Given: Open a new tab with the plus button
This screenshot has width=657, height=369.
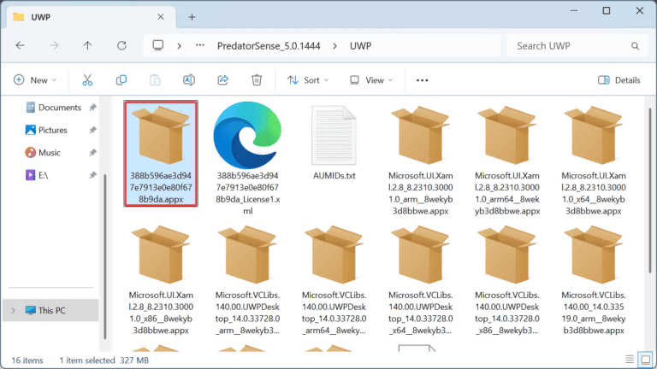Looking at the screenshot, I should coord(192,17).
